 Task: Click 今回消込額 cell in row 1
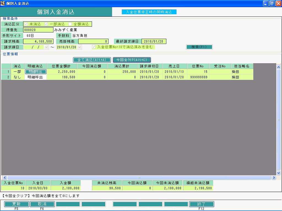92,72
